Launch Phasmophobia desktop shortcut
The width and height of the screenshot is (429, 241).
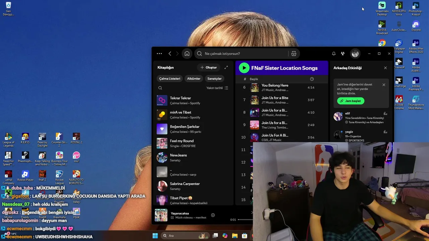click(25, 157)
